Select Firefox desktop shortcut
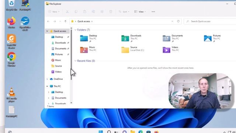The image size is (236, 133). pyautogui.click(x=11, y=23)
